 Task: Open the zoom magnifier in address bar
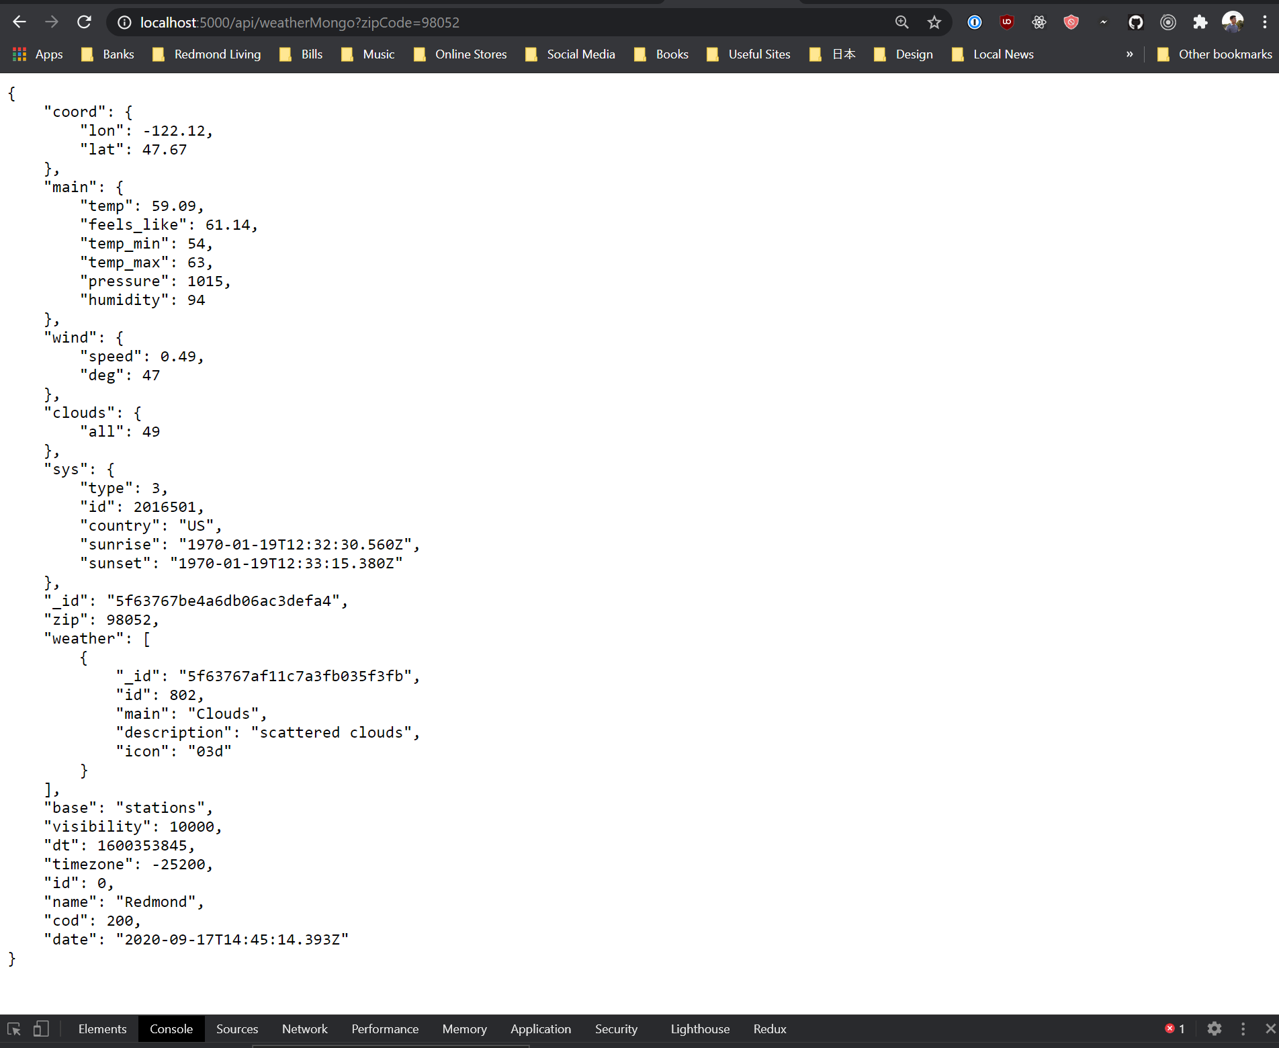pos(901,21)
